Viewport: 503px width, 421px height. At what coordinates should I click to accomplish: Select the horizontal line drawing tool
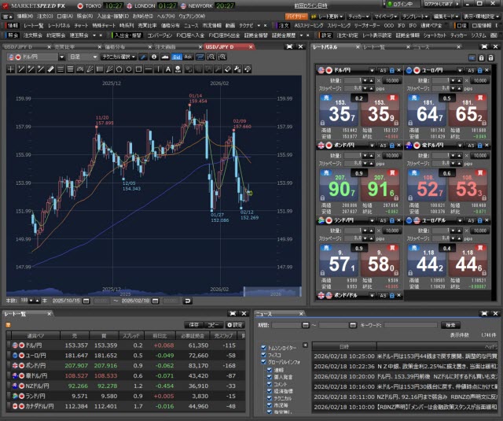pos(149,69)
